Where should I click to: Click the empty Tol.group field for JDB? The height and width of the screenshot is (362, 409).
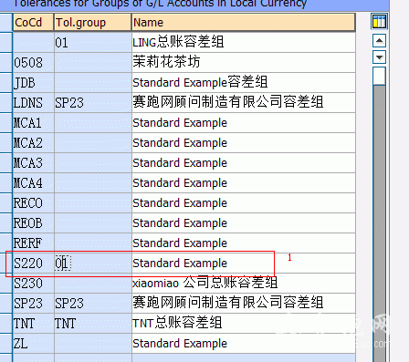point(93,82)
